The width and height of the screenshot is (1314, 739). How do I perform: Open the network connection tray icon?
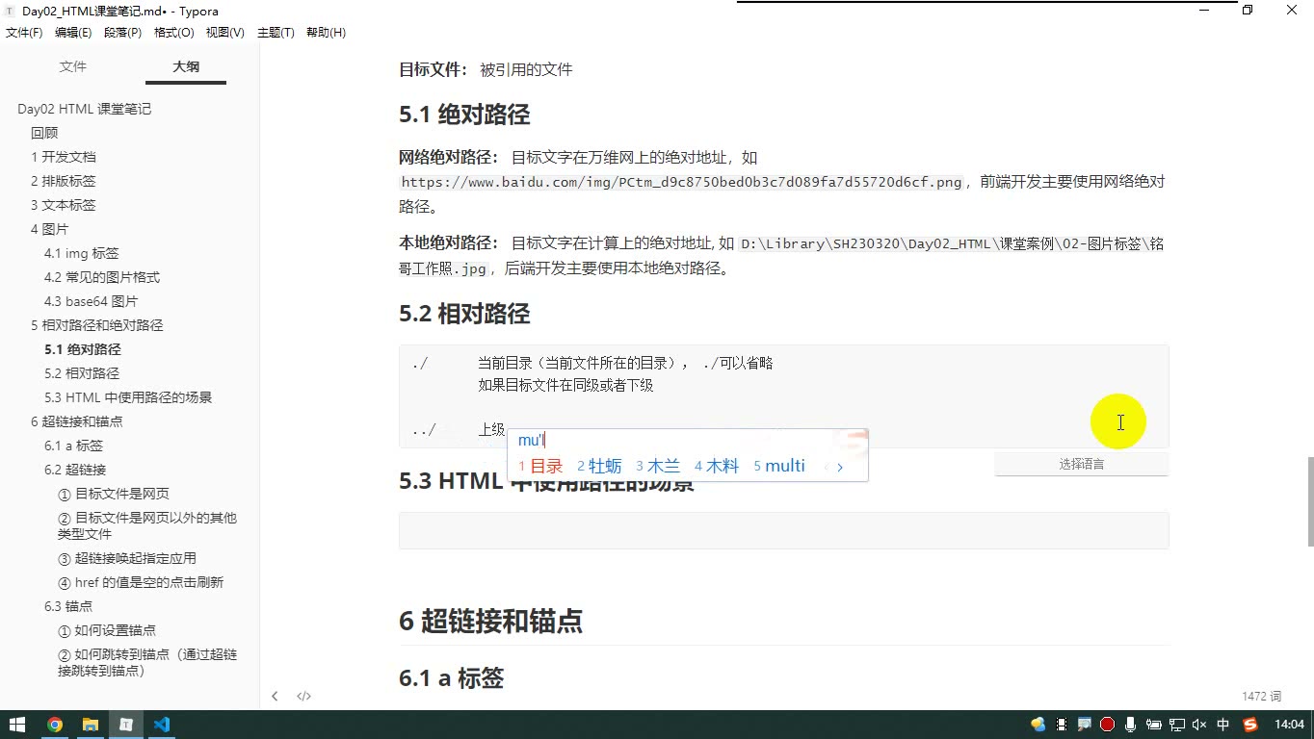[1176, 725]
